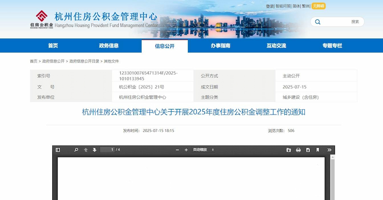Click the 主动公开 value cell
The image size is (383, 200).
point(291,76)
